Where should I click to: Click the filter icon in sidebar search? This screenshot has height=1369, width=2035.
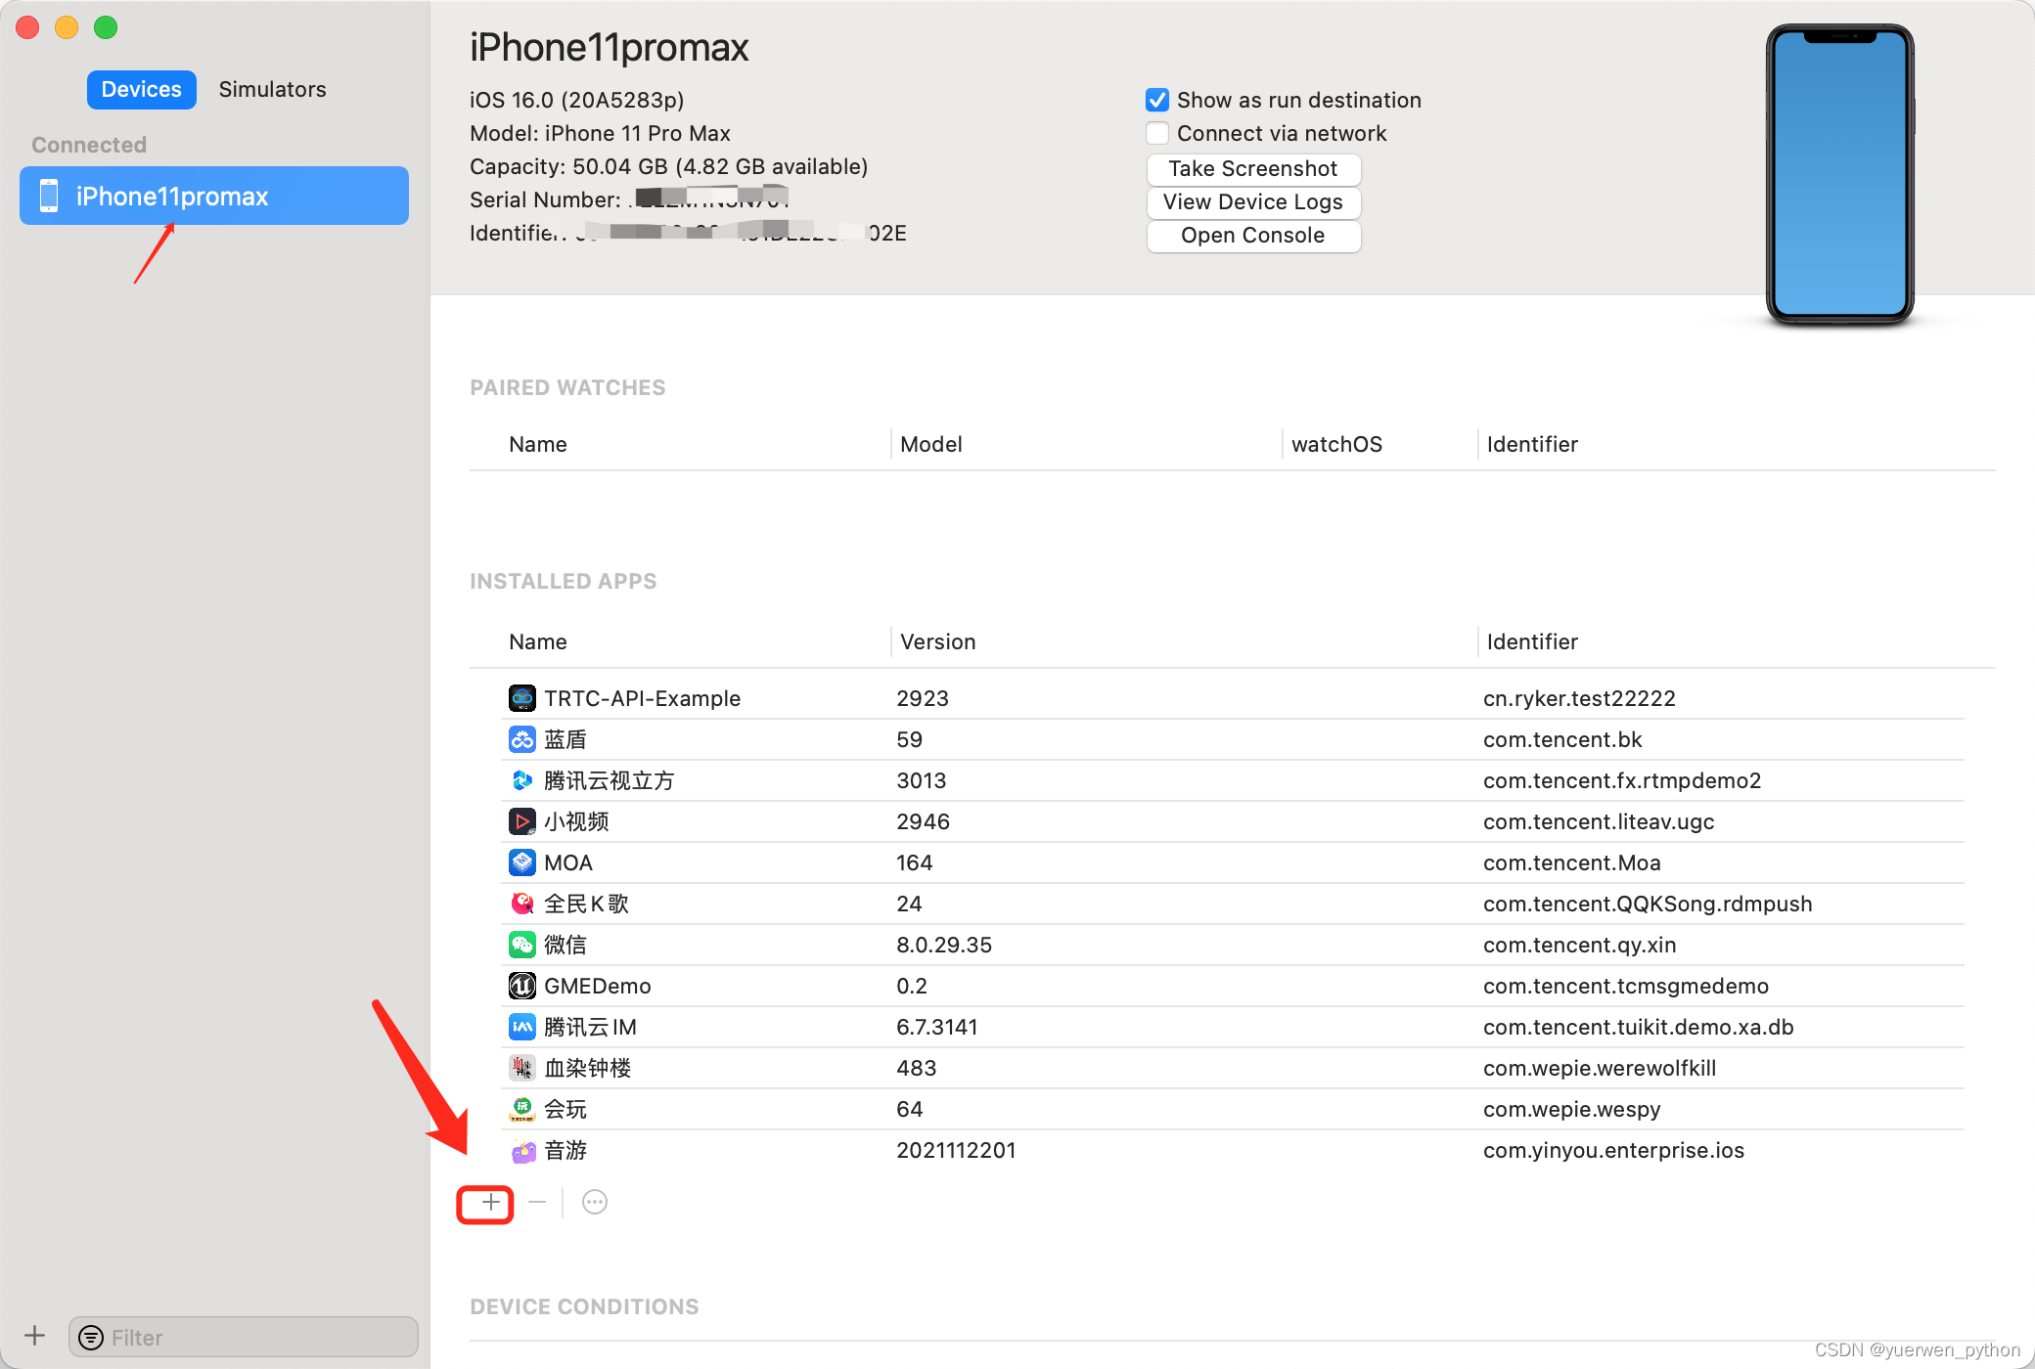tap(91, 1338)
